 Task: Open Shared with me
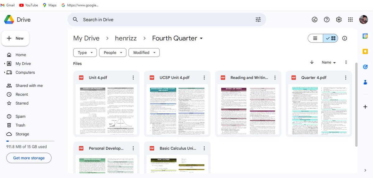(x=29, y=86)
